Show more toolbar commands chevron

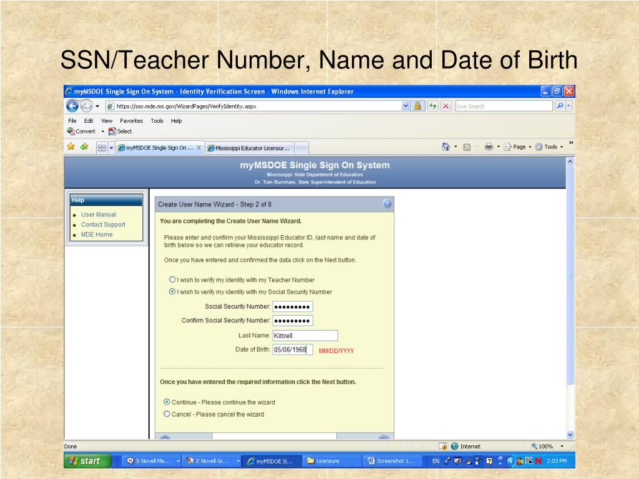tap(571, 143)
